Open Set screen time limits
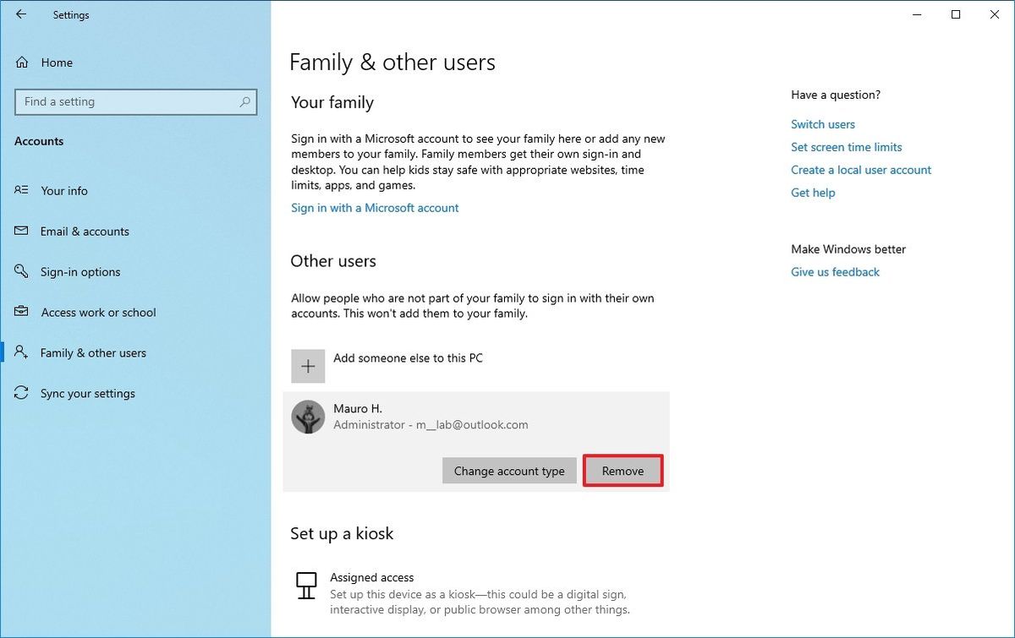This screenshot has height=638, width=1015. tap(847, 146)
